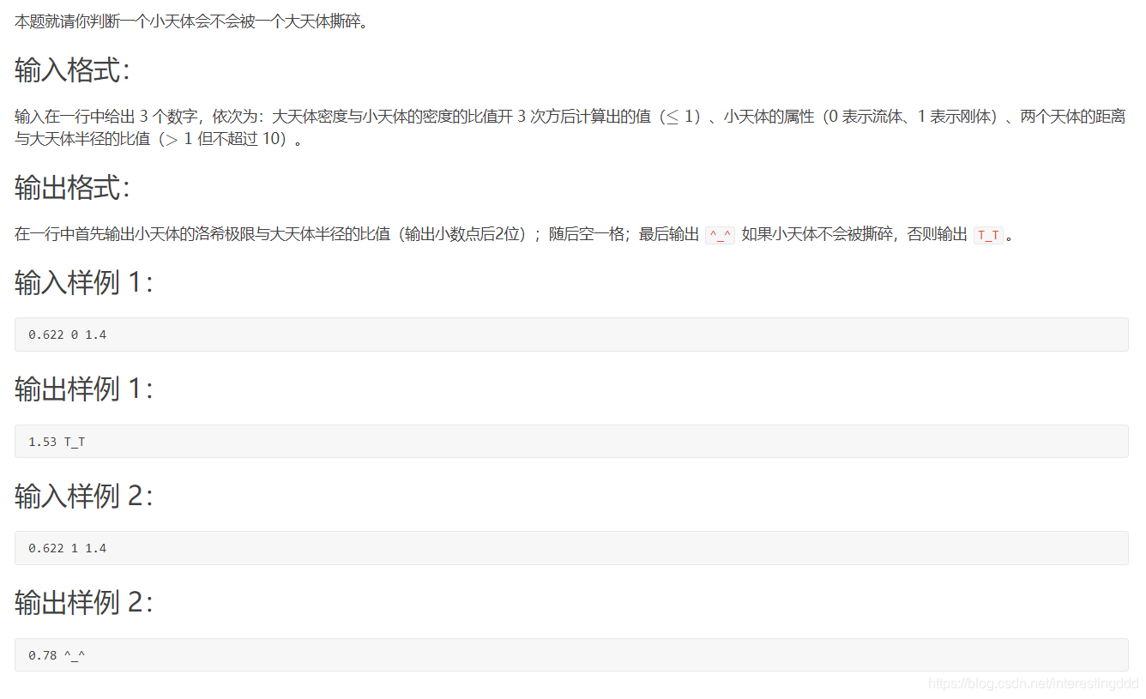Click the code block containing 0.622 1 1.4
The height and width of the screenshot is (699, 1146).
571,548
